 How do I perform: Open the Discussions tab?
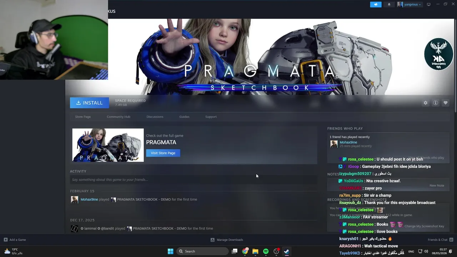pos(155,117)
